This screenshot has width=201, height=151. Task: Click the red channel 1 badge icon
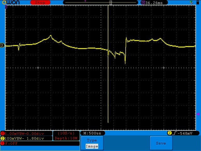(3, 133)
